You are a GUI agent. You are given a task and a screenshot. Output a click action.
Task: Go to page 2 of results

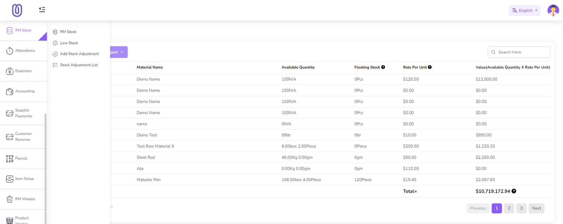pyautogui.click(x=509, y=208)
